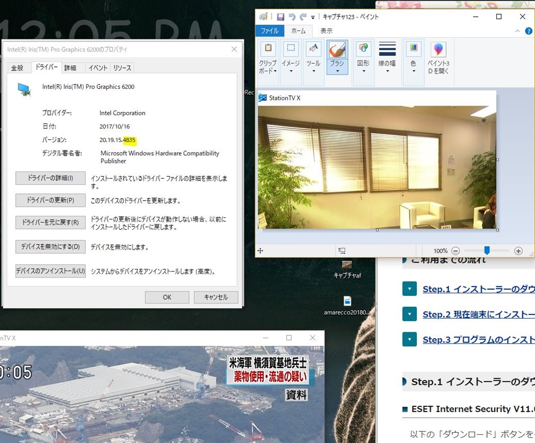Screen dimensions: 535x443
Task: Select キャプチャaf desktop file icon
Action: (347, 270)
